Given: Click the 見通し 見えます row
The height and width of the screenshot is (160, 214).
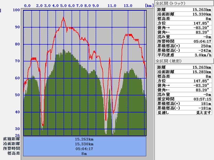Looking at the screenshot, I should pyautogui.click(x=184, y=113).
